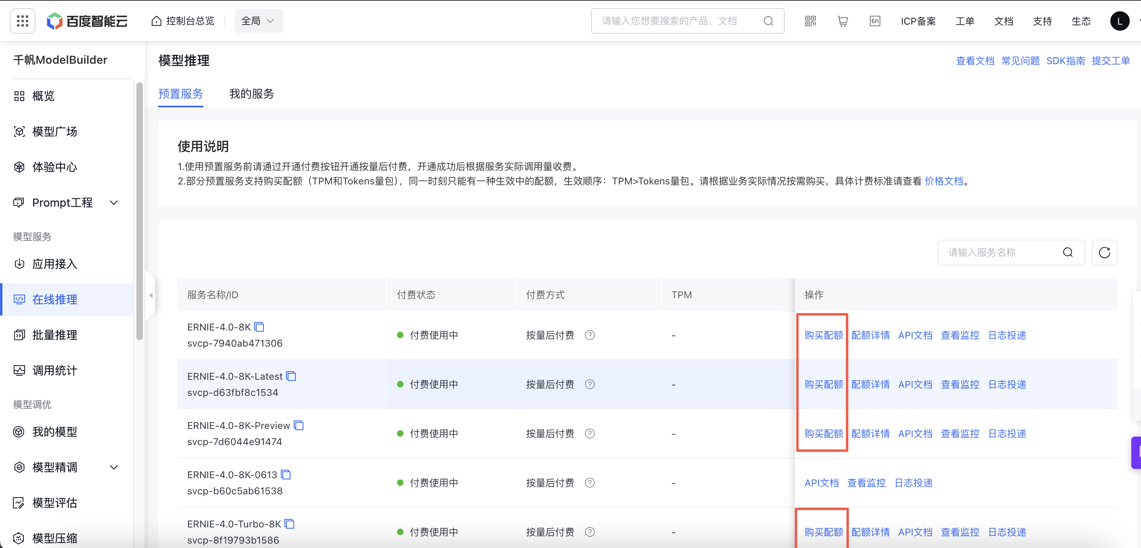Open the SDK指南 link
Viewport: 1141px width, 548px height.
[1065, 61]
